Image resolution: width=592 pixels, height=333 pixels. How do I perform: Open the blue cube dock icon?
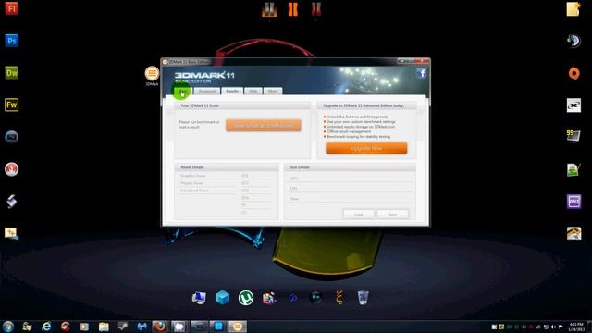click(222, 298)
